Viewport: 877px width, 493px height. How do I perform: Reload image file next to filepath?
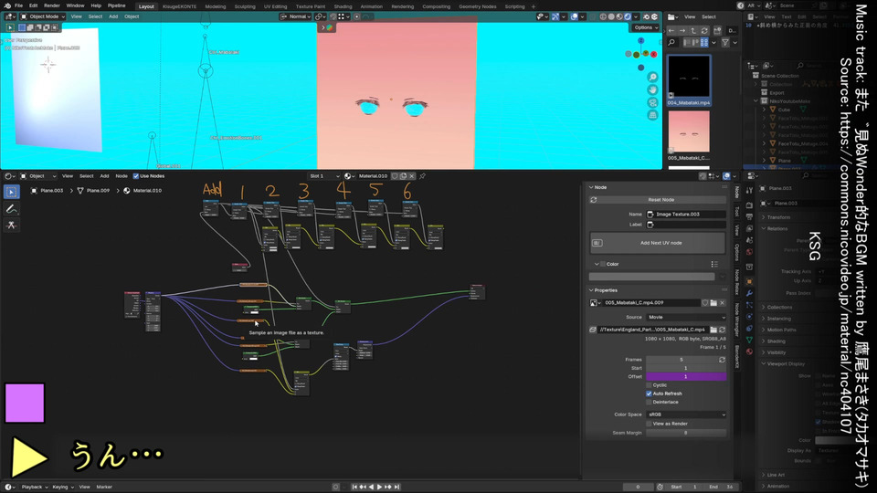tap(722, 330)
